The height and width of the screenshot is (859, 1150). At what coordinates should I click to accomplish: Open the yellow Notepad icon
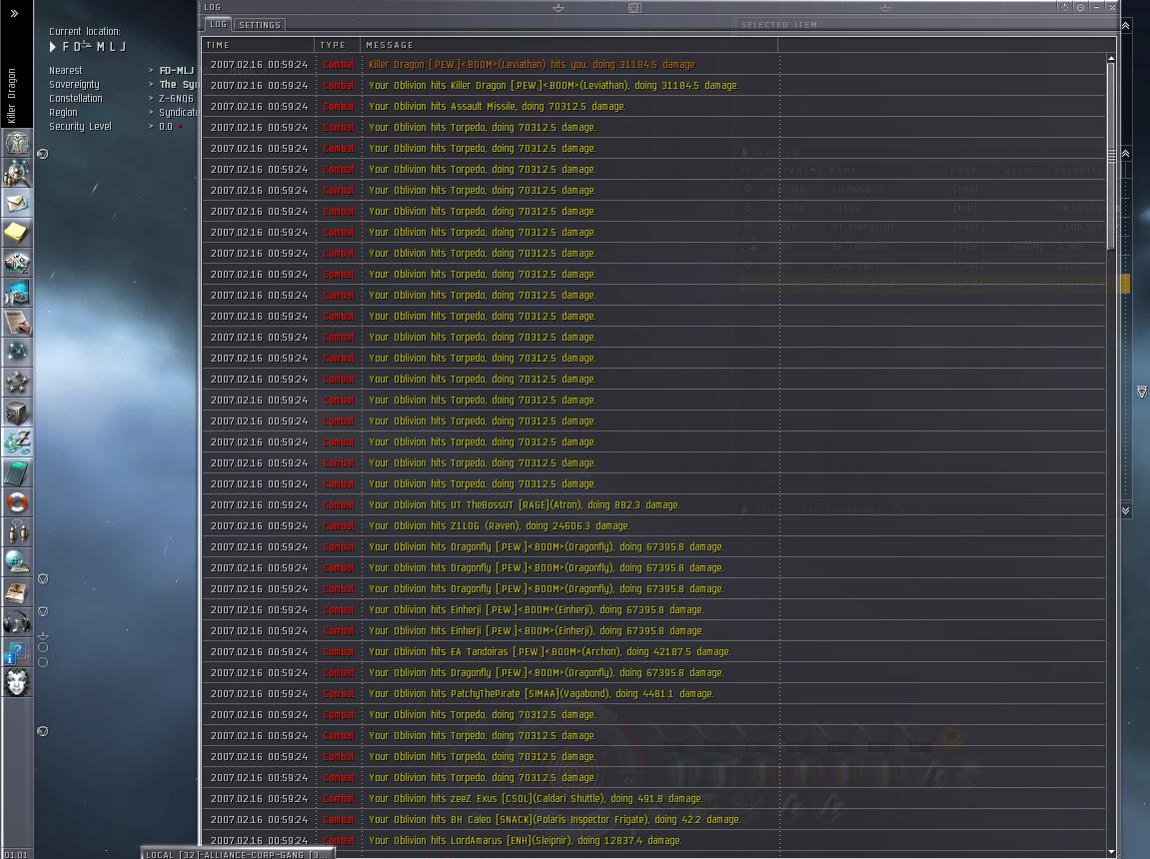tap(17, 233)
